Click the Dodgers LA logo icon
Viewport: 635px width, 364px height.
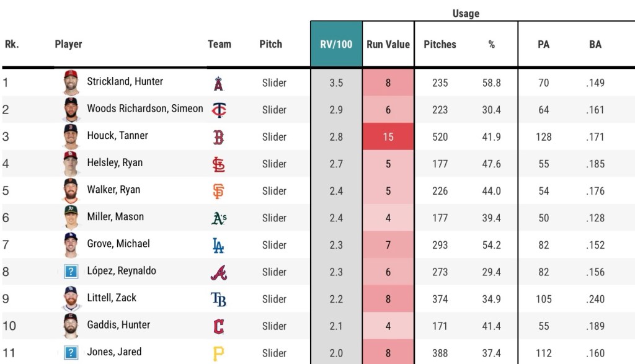click(218, 246)
